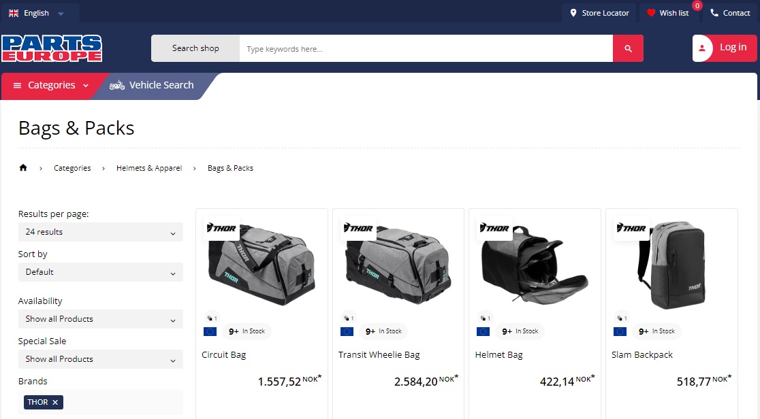Image resolution: width=760 pixels, height=419 pixels.
Task: Click the Parts Europe logo
Action: (52, 48)
